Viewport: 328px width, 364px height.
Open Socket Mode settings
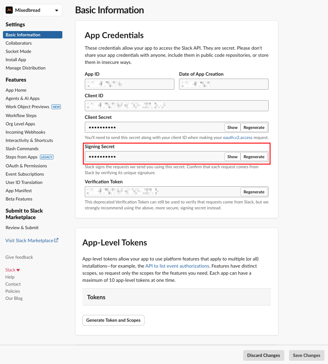(18, 51)
